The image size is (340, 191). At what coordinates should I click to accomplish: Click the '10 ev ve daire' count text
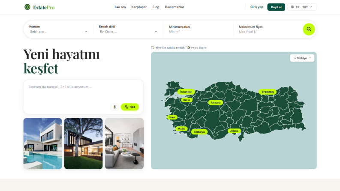pyautogui.click(x=196, y=48)
